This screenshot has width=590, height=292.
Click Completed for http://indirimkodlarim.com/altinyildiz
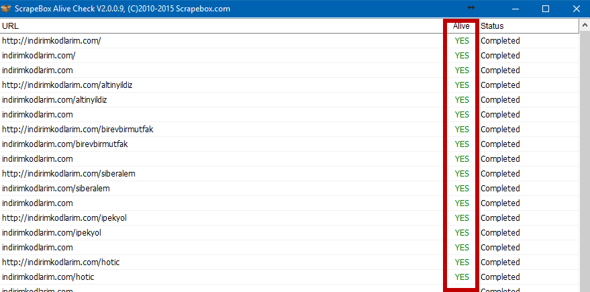tap(500, 85)
